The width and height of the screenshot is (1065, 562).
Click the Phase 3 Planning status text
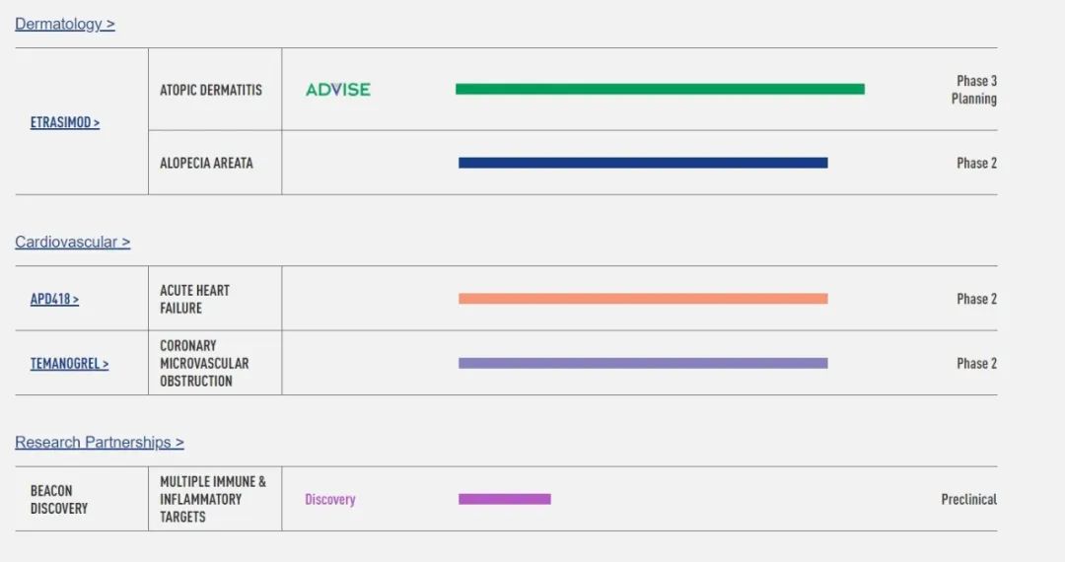tap(975, 90)
